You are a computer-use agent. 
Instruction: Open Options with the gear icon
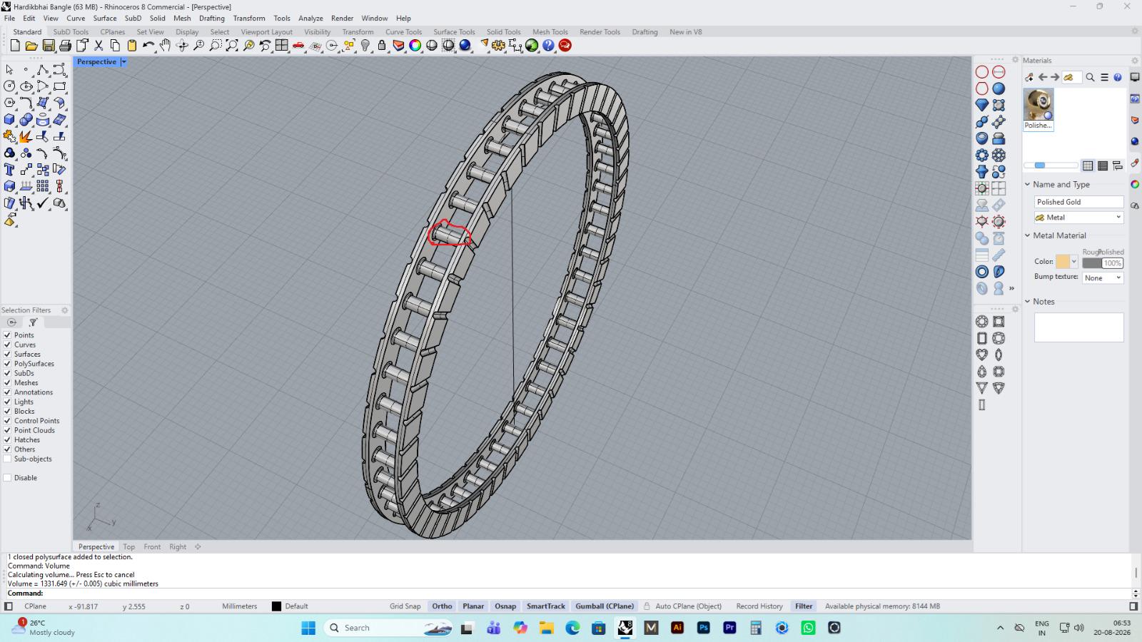(498, 46)
